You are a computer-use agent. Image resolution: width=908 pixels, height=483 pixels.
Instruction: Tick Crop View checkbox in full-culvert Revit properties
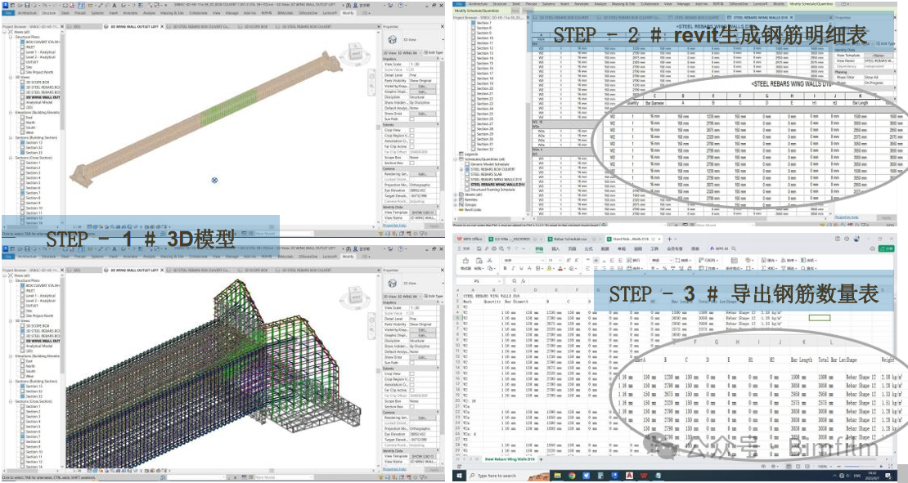(411, 130)
